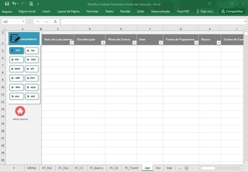This screenshot has width=248, height=172.
Task: Switch to the MENU sheet tab
Action: point(32,168)
